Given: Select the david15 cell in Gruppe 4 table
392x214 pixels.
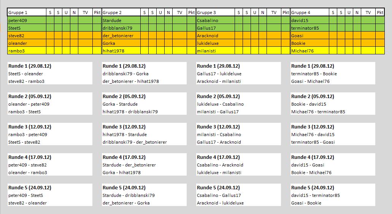Looking at the screenshot, I should (309, 20).
